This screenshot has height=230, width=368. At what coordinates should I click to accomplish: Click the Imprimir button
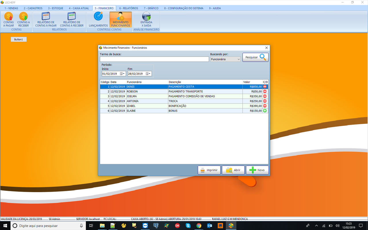(x=209, y=170)
